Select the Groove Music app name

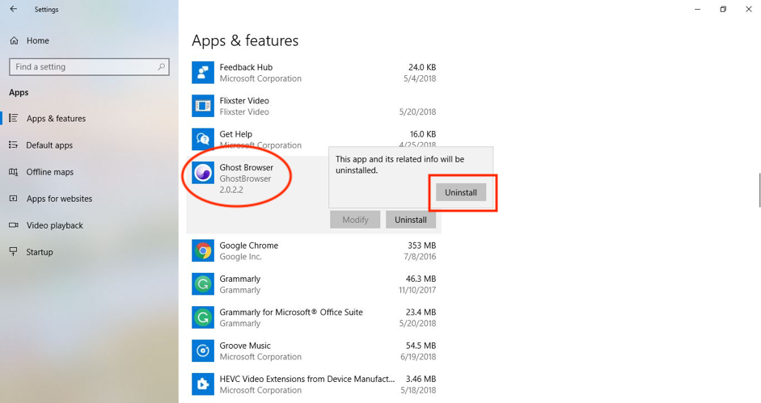click(245, 346)
